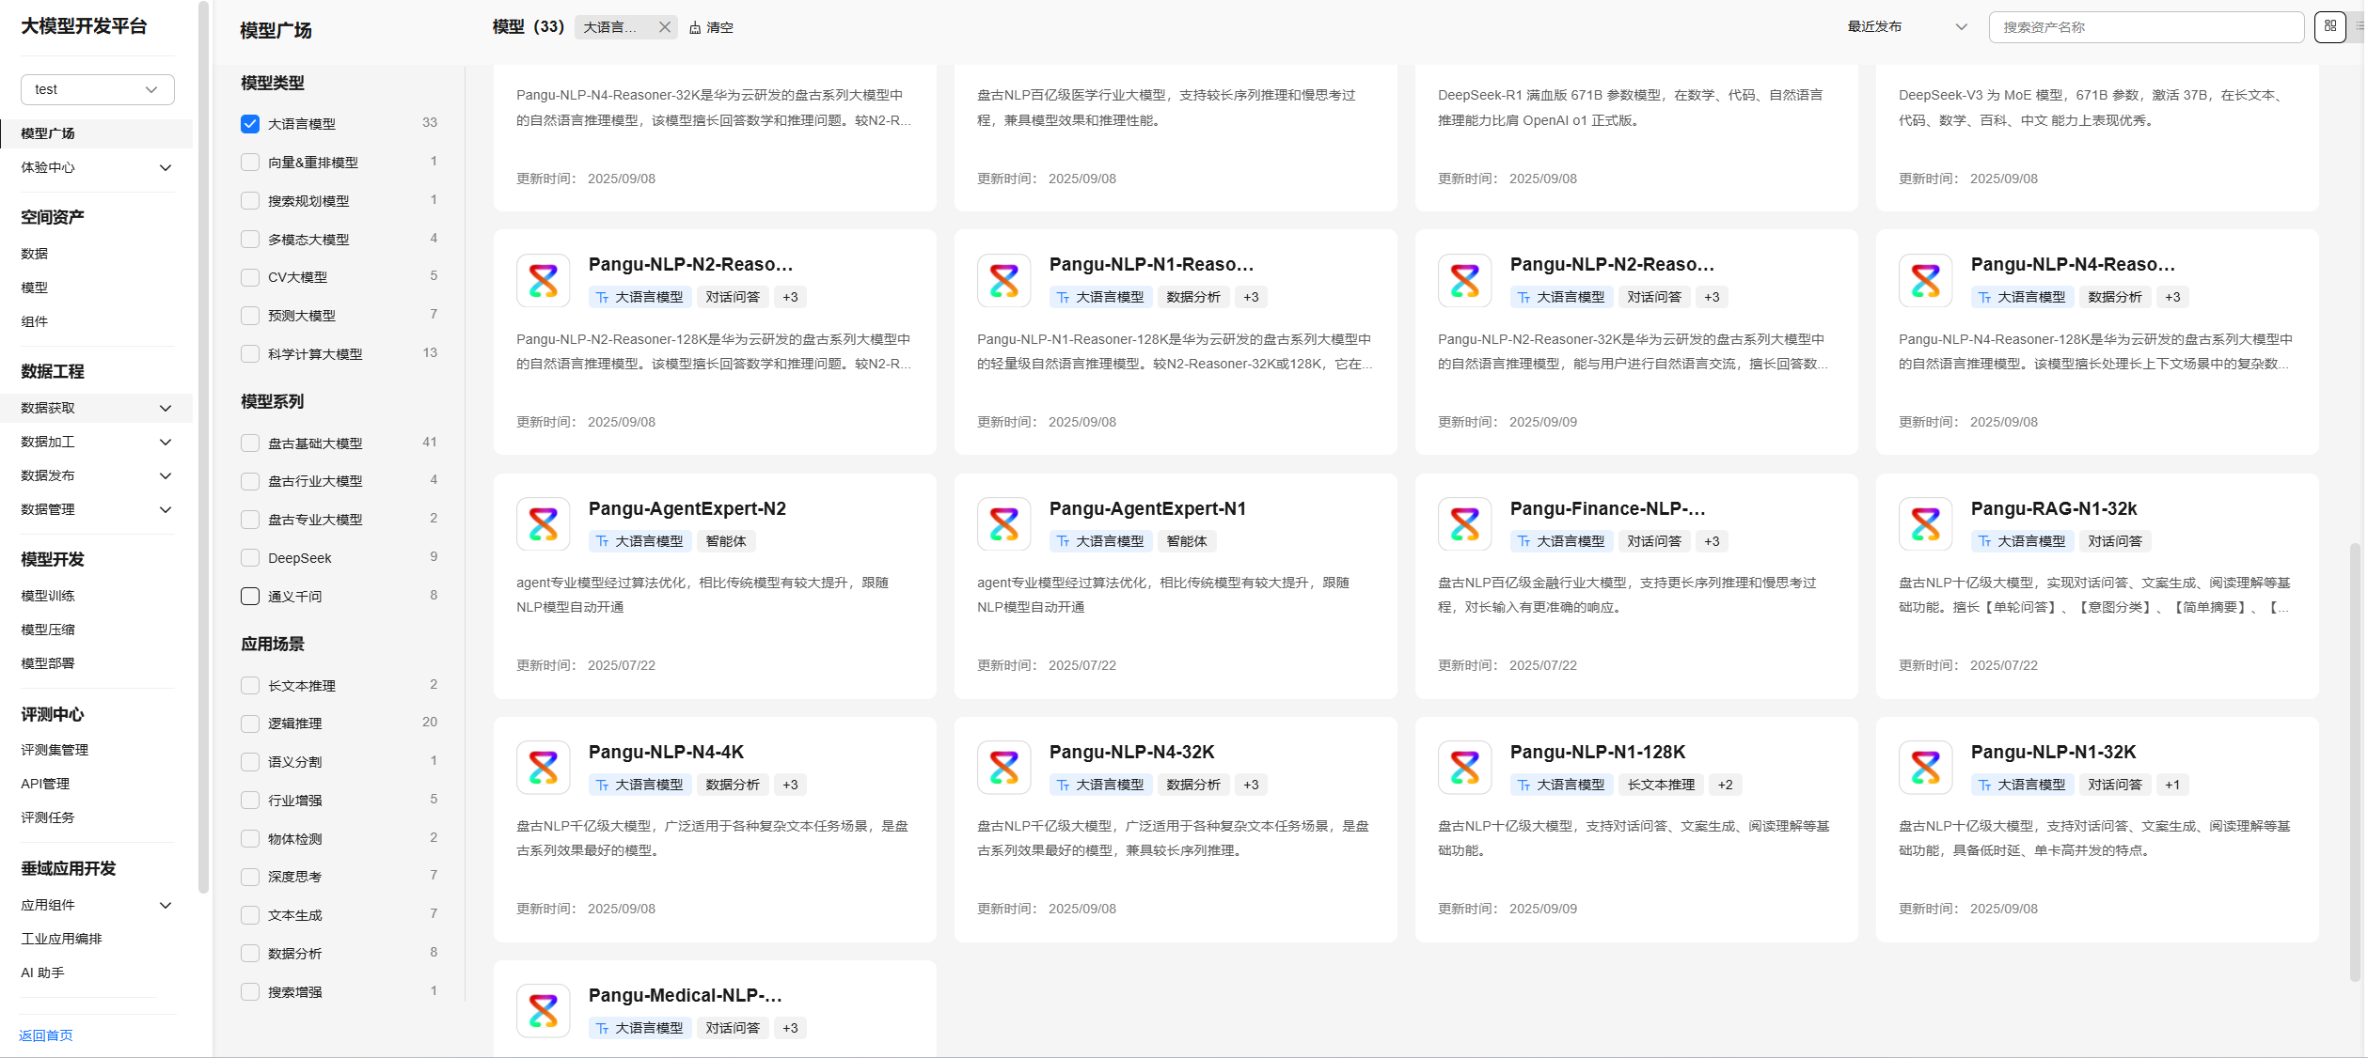
Task: Switch to grid view icon
Action: pos(2329,27)
